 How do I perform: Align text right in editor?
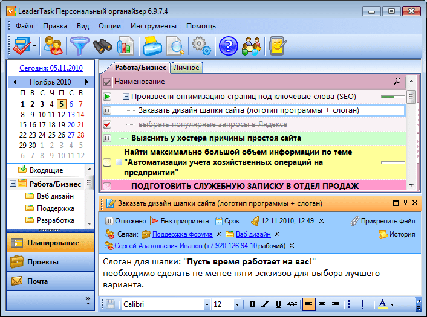[x=335, y=304]
